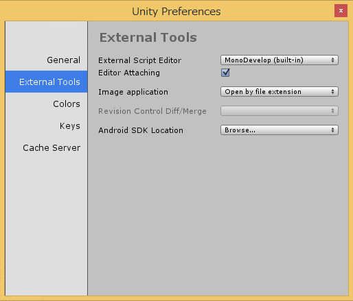Viewport: 353px width, 301px height.
Task: Click the Unity Preferences title bar
Action: (x=176, y=12)
